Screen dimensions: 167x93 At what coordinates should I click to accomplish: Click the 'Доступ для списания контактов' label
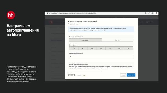[x=78, y=64]
